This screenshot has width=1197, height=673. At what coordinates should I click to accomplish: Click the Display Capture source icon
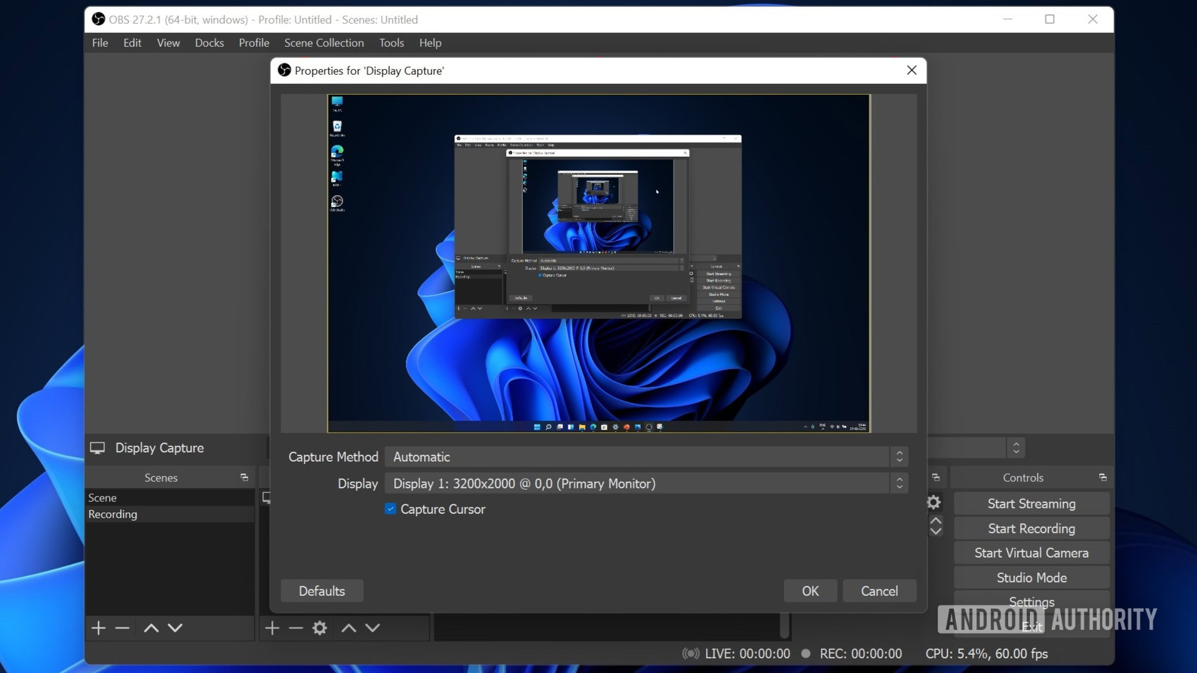(97, 447)
